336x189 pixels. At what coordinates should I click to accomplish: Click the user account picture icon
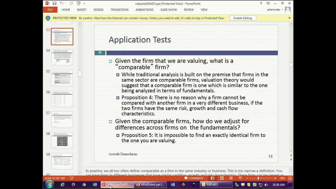288,10
